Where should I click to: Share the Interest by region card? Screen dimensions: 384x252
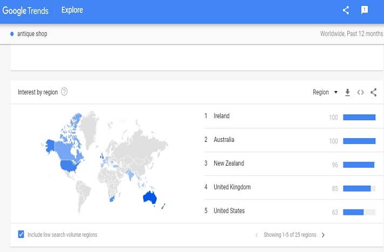pos(373,92)
